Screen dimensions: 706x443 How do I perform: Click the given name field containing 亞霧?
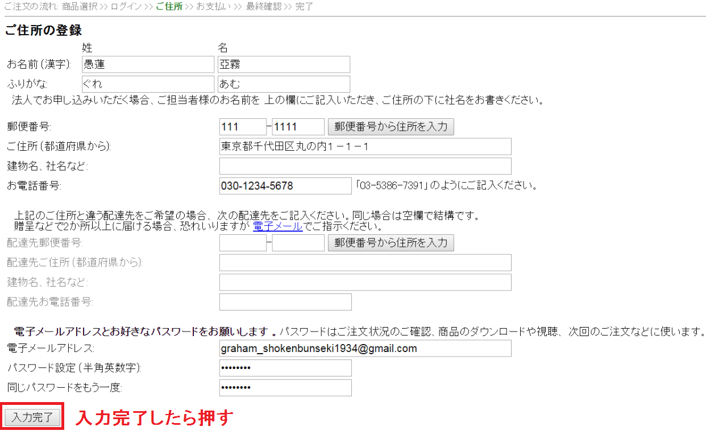click(283, 64)
